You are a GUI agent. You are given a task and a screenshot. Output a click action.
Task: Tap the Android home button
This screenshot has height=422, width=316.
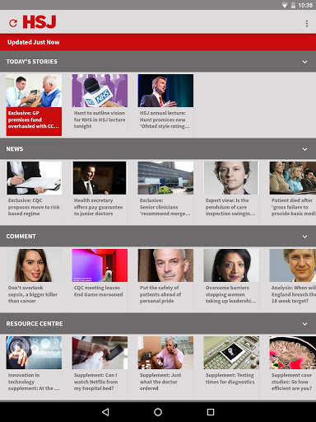[x=158, y=412]
